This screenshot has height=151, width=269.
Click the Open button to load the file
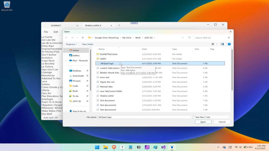(203, 122)
